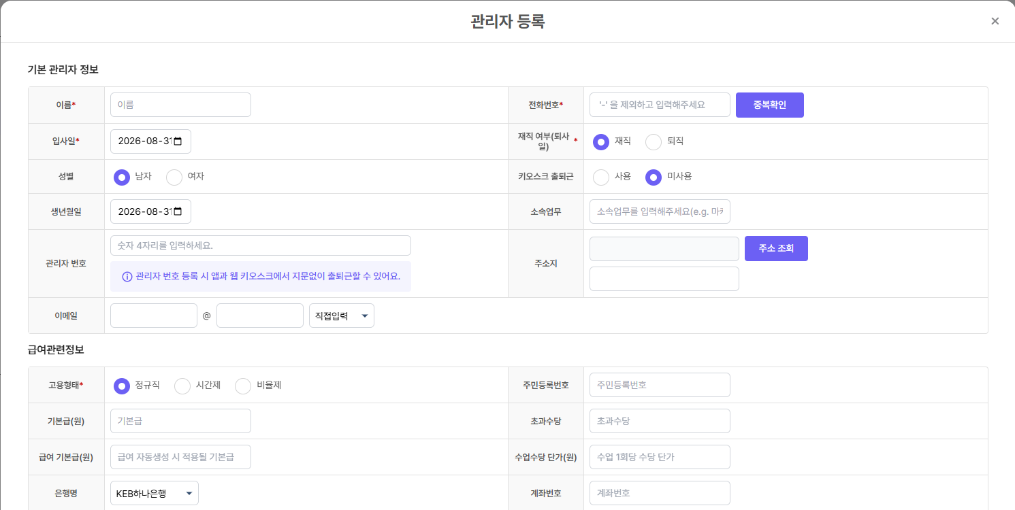Click the 소속업무 input field
Image resolution: width=1015 pixels, height=510 pixels.
660,211
